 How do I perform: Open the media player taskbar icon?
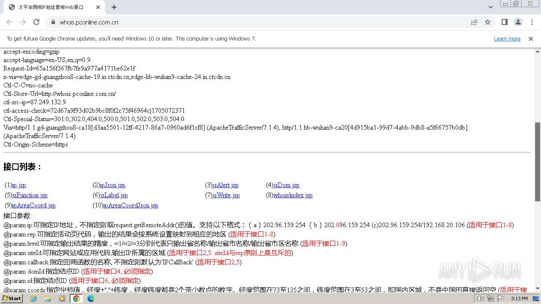point(62,299)
